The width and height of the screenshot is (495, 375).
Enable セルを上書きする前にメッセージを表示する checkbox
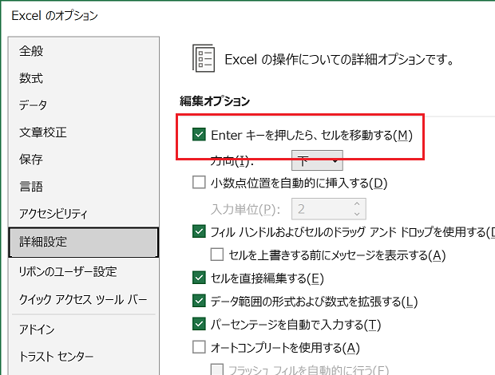pyautogui.click(x=217, y=255)
